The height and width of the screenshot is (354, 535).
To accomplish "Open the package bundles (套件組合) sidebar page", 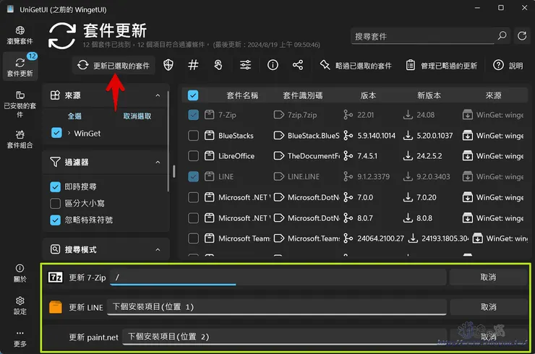I will coord(20,139).
